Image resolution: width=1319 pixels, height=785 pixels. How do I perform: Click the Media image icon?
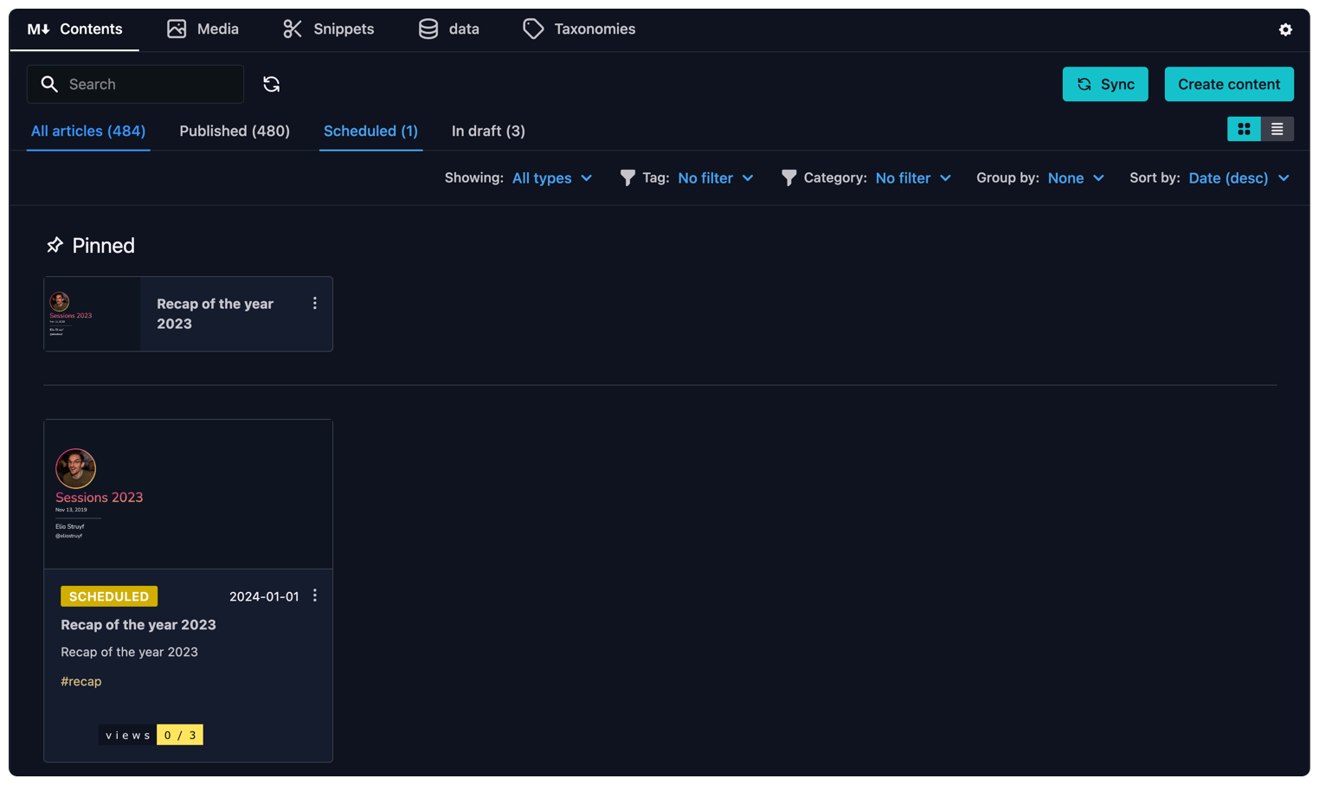pos(177,29)
